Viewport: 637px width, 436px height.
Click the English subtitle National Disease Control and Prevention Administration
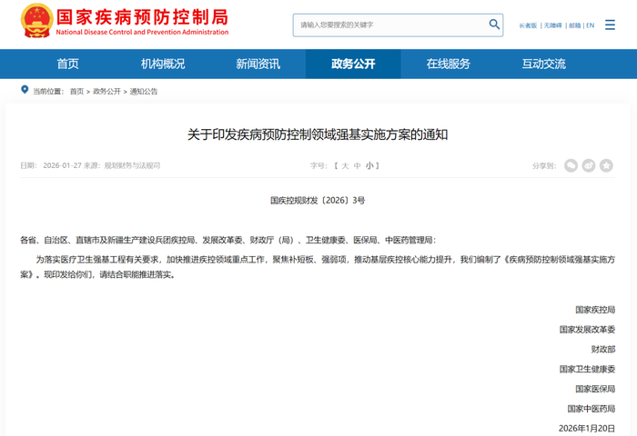coord(142,32)
